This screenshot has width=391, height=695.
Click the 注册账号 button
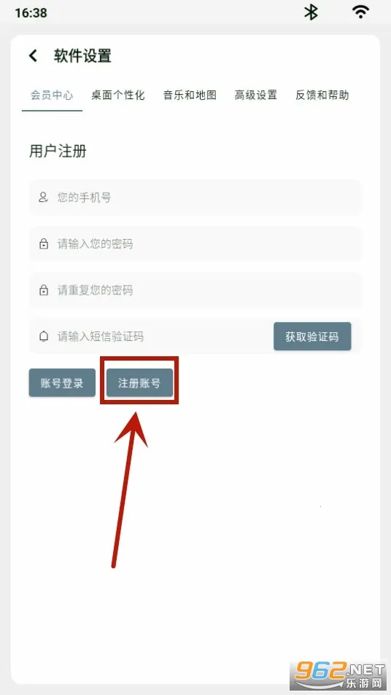[x=139, y=382]
